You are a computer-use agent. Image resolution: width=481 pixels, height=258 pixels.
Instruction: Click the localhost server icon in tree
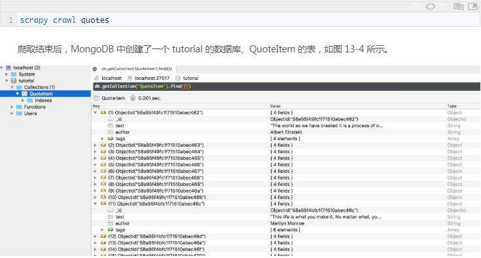click(x=9, y=67)
